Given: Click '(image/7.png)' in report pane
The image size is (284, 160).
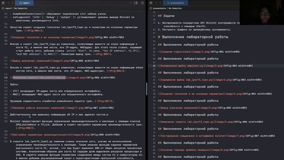Looking at the screenshot, I should point(75,108).
